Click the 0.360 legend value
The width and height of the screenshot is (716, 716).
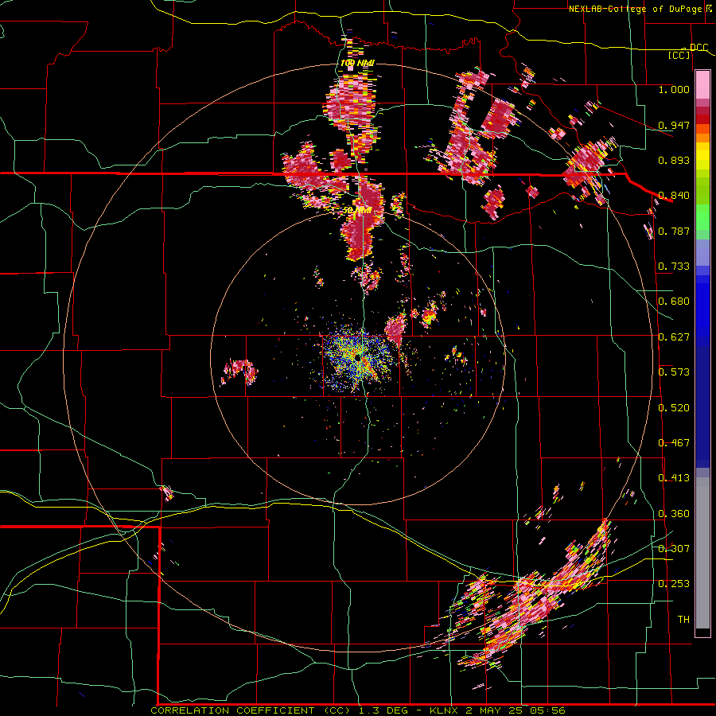tap(674, 514)
